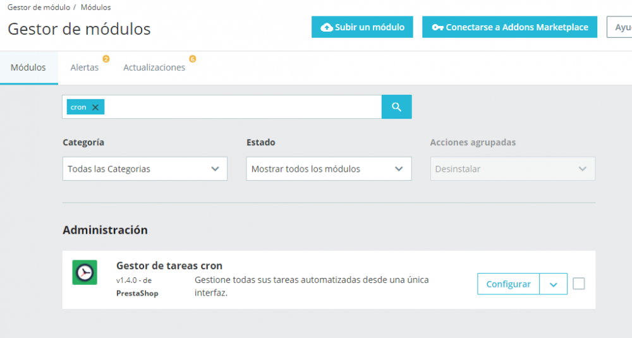Focus the module search input field
Viewport: 632px width, 338px height.
(x=242, y=107)
